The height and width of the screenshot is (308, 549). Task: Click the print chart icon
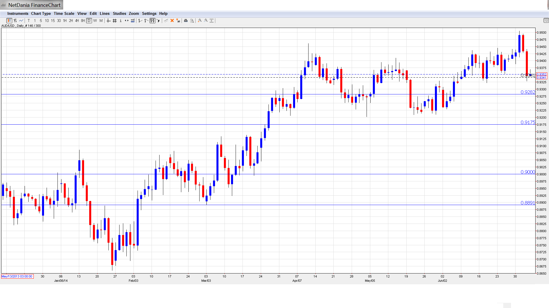click(x=186, y=21)
